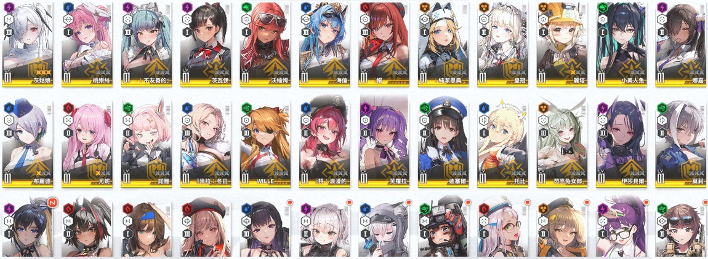Select the 小美人魚 character card
The height and width of the screenshot is (259, 708).
point(622,44)
